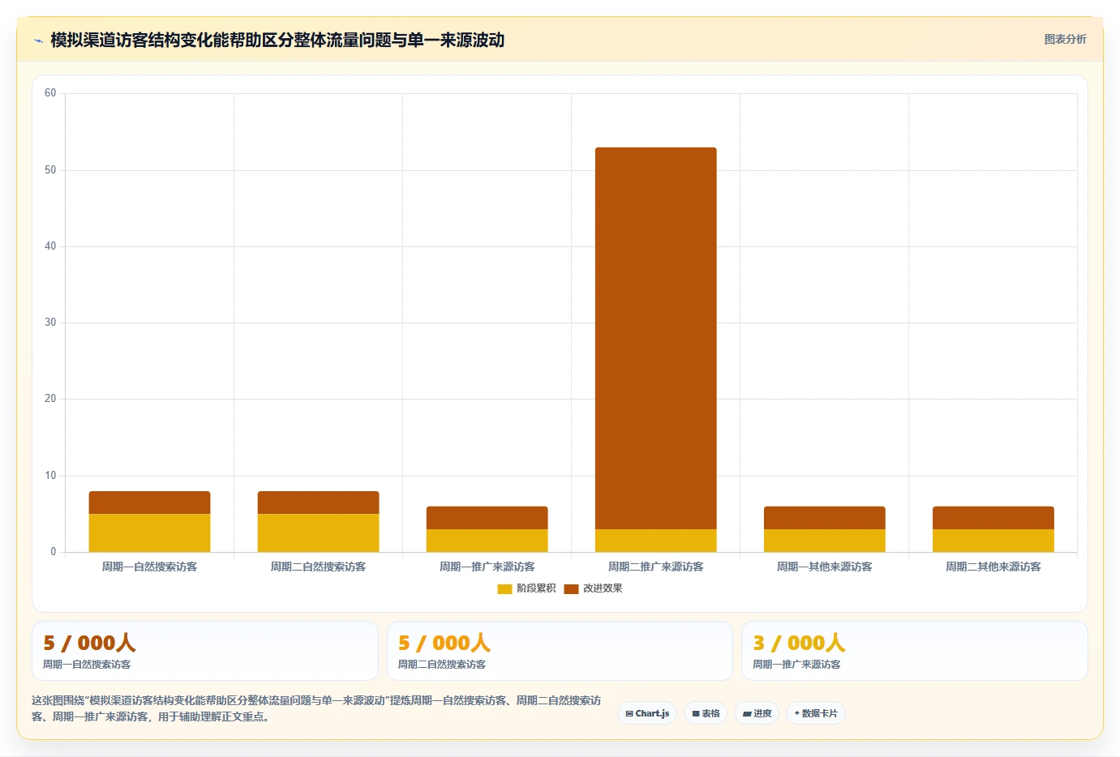Viewport: 1120px width, 757px height.
Task: Click the brown segment of 周期二其他来源访客 bar
Action: click(993, 518)
